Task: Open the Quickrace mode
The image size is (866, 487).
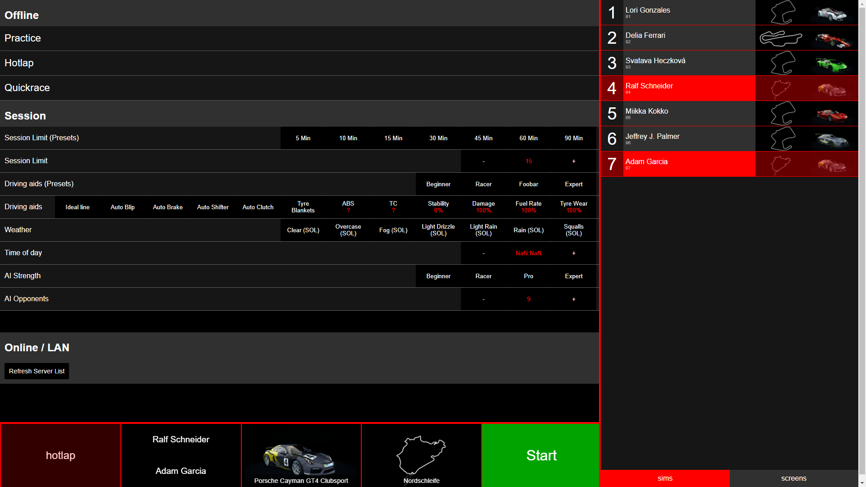Action: 27,88
